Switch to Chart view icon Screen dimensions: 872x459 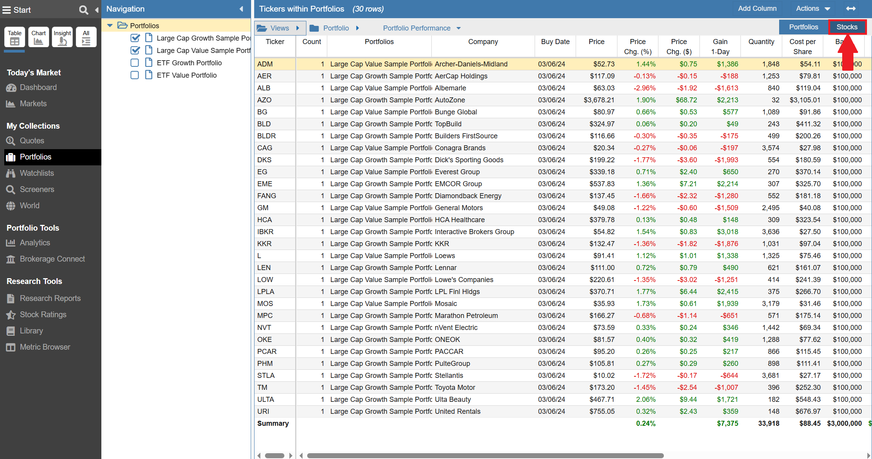[39, 37]
